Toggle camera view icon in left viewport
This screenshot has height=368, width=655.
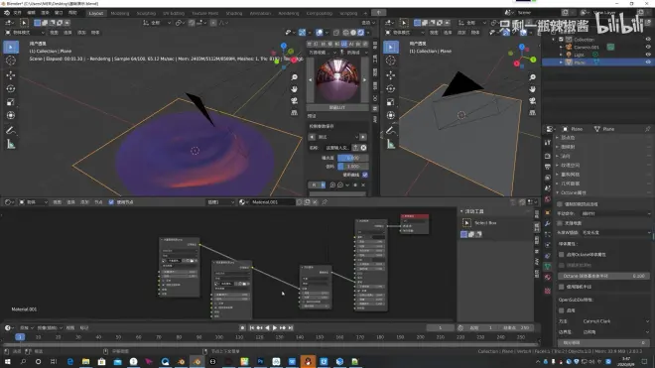pyautogui.click(x=294, y=100)
